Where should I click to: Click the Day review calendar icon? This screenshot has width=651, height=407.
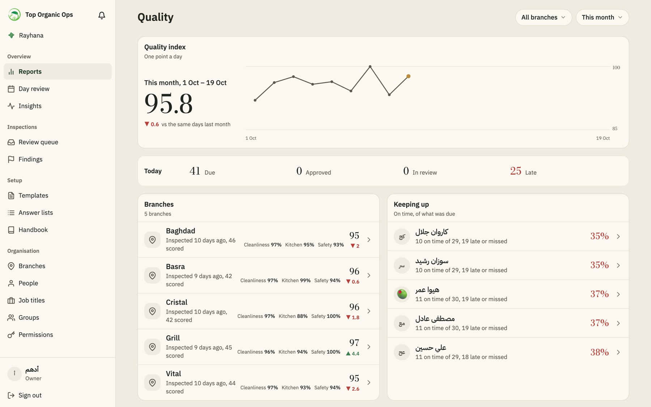pyautogui.click(x=11, y=89)
